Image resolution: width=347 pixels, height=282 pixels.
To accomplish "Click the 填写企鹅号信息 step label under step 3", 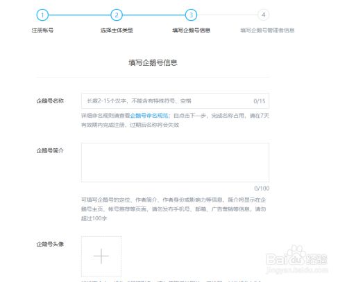I will pos(192,30).
